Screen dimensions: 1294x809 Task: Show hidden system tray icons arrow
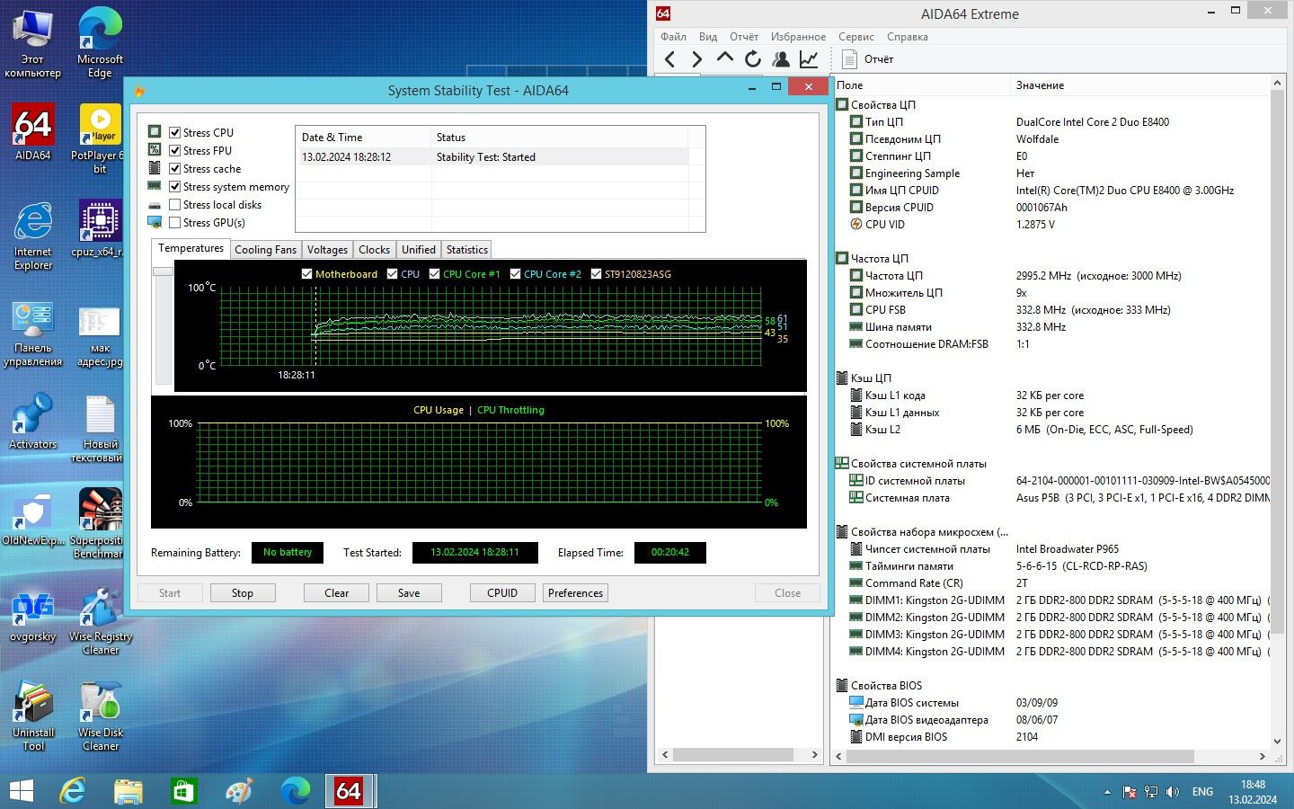pos(1107,792)
